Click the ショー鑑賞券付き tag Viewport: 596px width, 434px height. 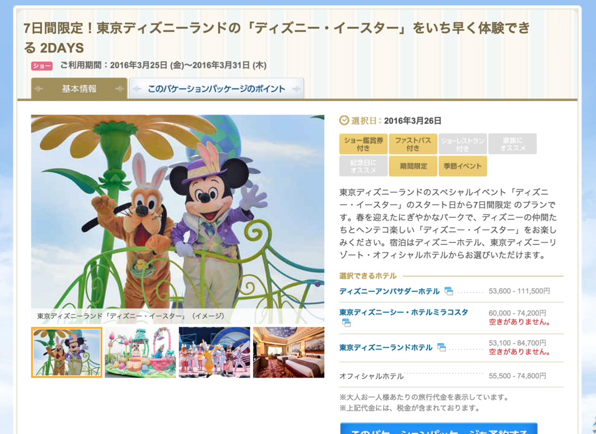363,144
